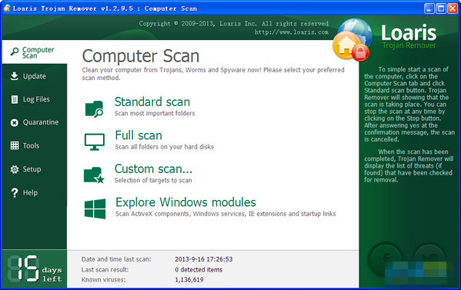Click 'Selection of targets to scan' text
This screenshot has height=290, width=461.
click(x=153, y=180)
